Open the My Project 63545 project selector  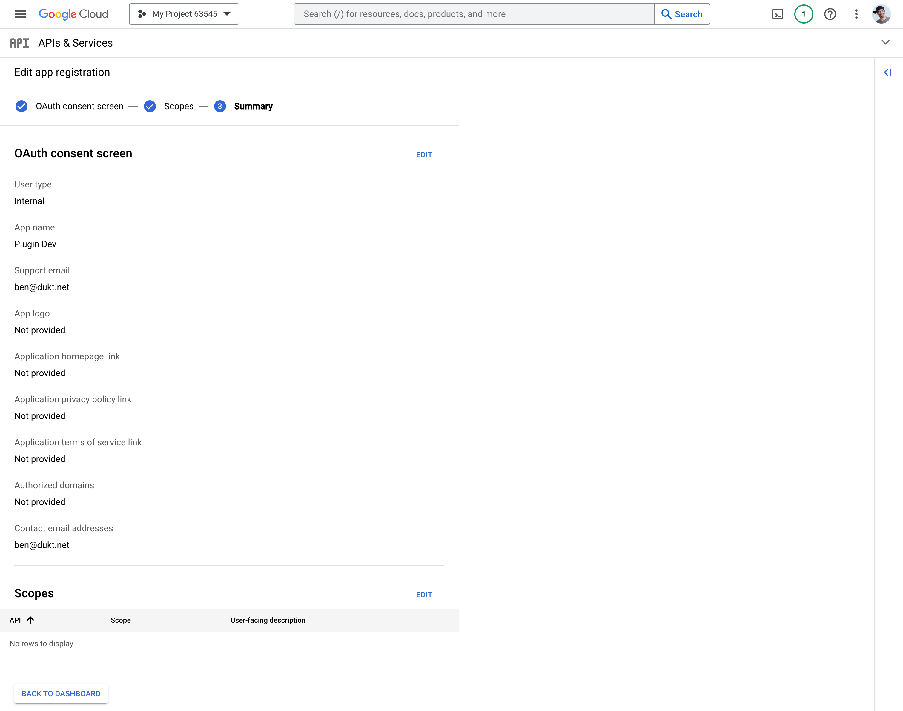(184, 14)
